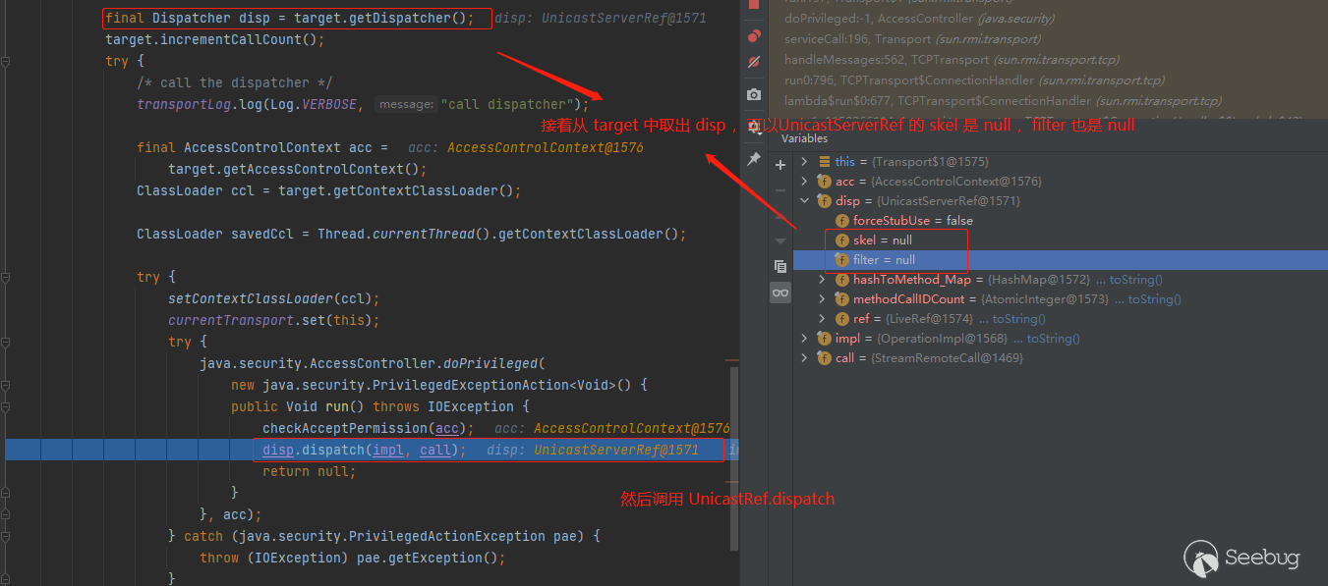1328x586 pixels.
Task: Select the skel = null variable
Action: click(882, 240)
